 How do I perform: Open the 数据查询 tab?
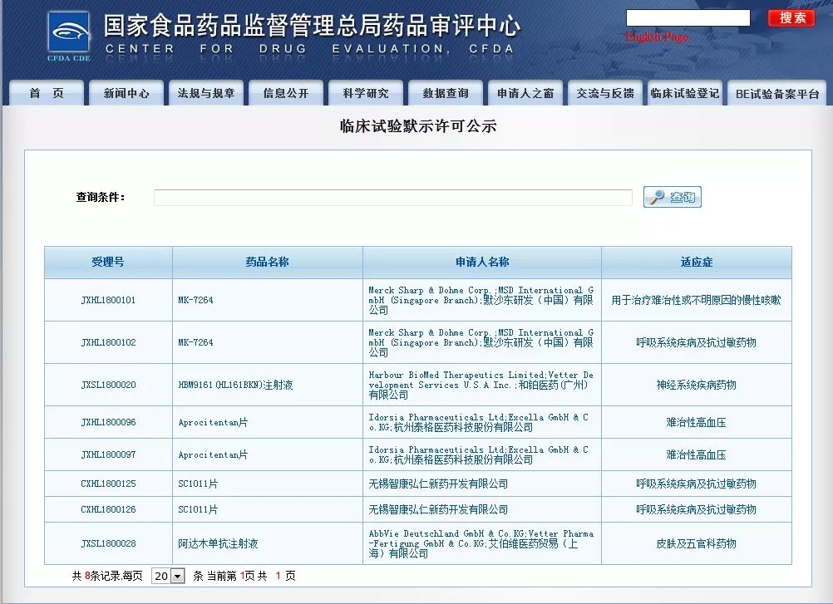pos(446,93)
